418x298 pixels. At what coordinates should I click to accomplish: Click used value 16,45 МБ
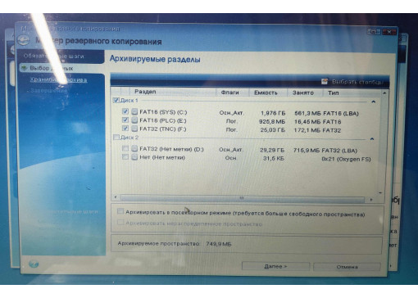(x=307, y=122)
